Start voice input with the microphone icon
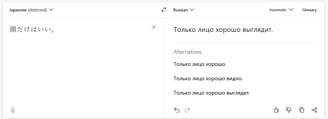 coord(13,110)
